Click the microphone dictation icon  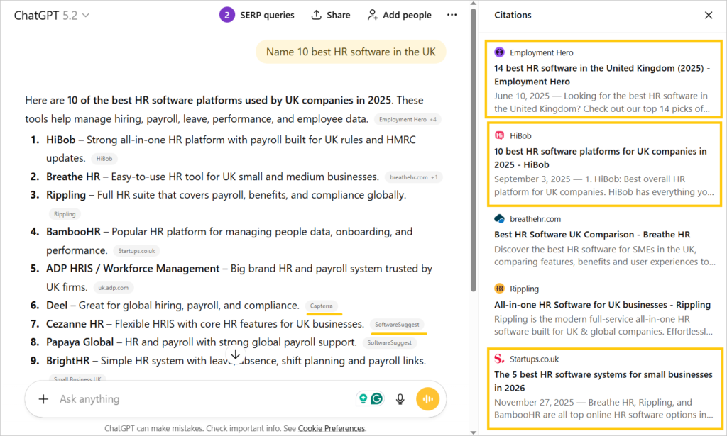pyautogui.click(x=400, y=399)
